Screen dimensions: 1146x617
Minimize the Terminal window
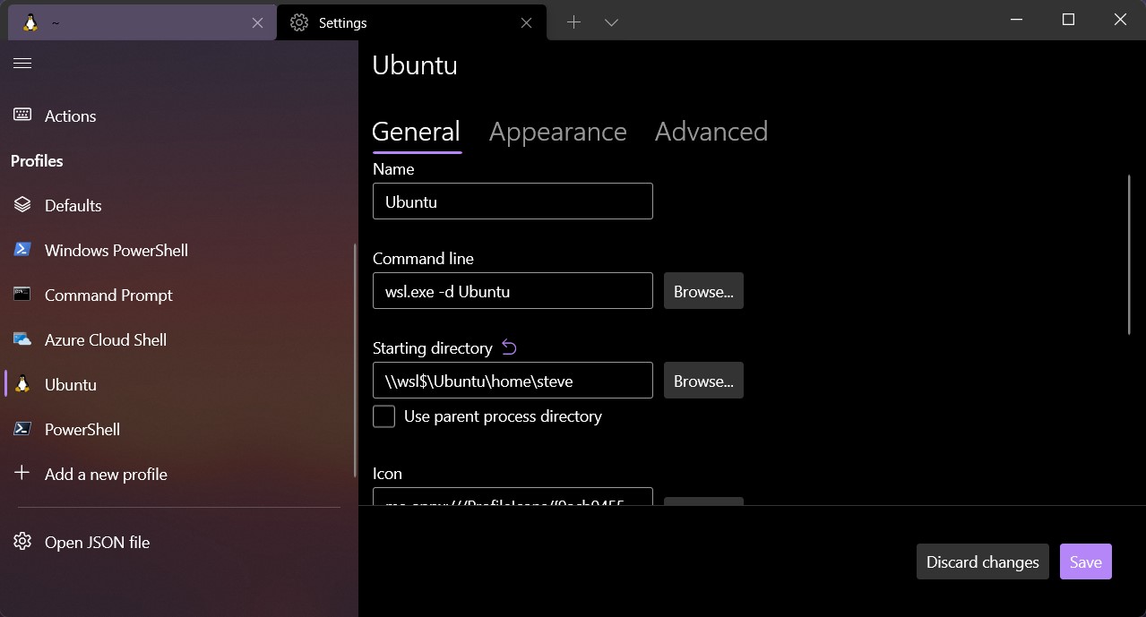coord(1016,20)
